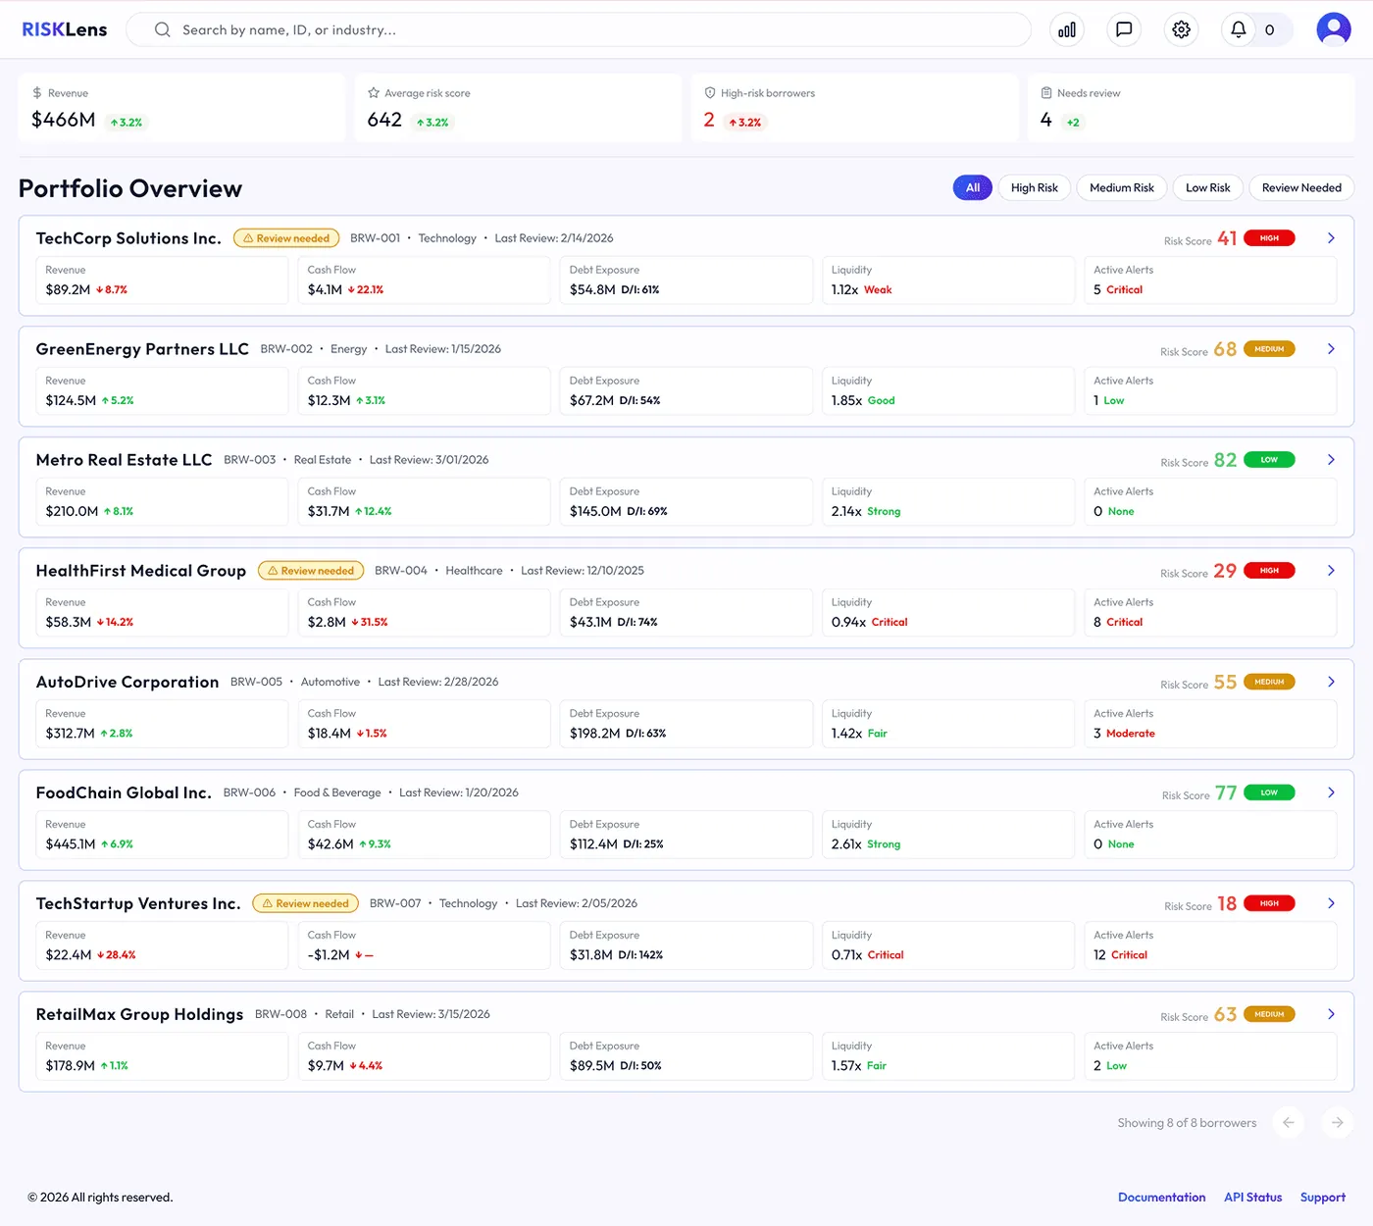1373x1226 pixels.
Task: Click the LOW risk badge for FoodChain
Action: 1269,792
